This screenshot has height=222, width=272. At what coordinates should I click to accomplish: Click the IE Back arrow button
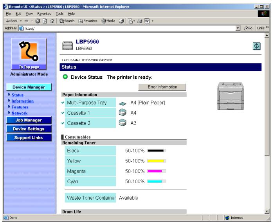click(x=11, y=21)
